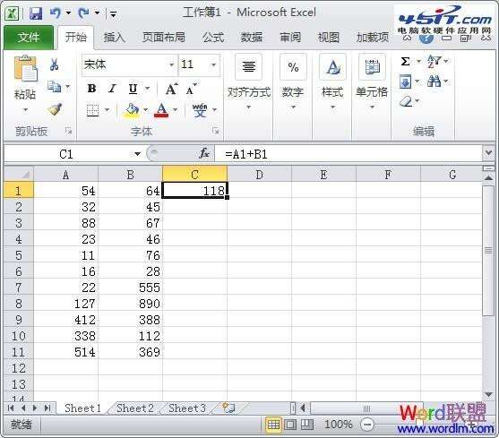Open the clipboard group dialog launcher

coord(68,131)
